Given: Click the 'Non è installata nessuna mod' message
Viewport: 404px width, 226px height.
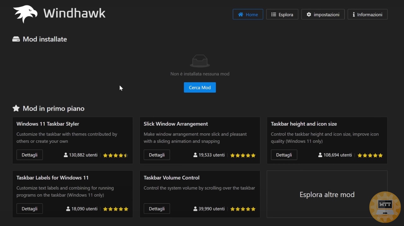Looking at the screenshot, I should pos(200,74).
